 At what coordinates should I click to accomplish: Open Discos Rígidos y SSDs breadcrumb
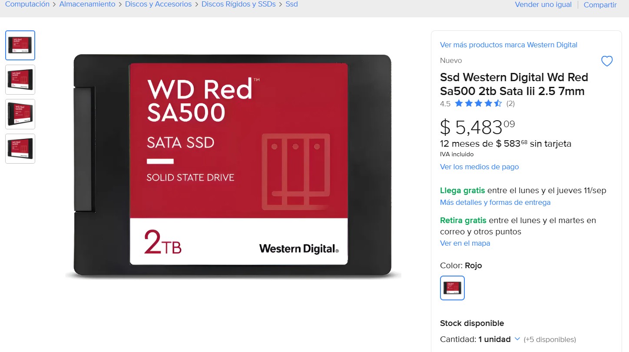coord(238,4)
